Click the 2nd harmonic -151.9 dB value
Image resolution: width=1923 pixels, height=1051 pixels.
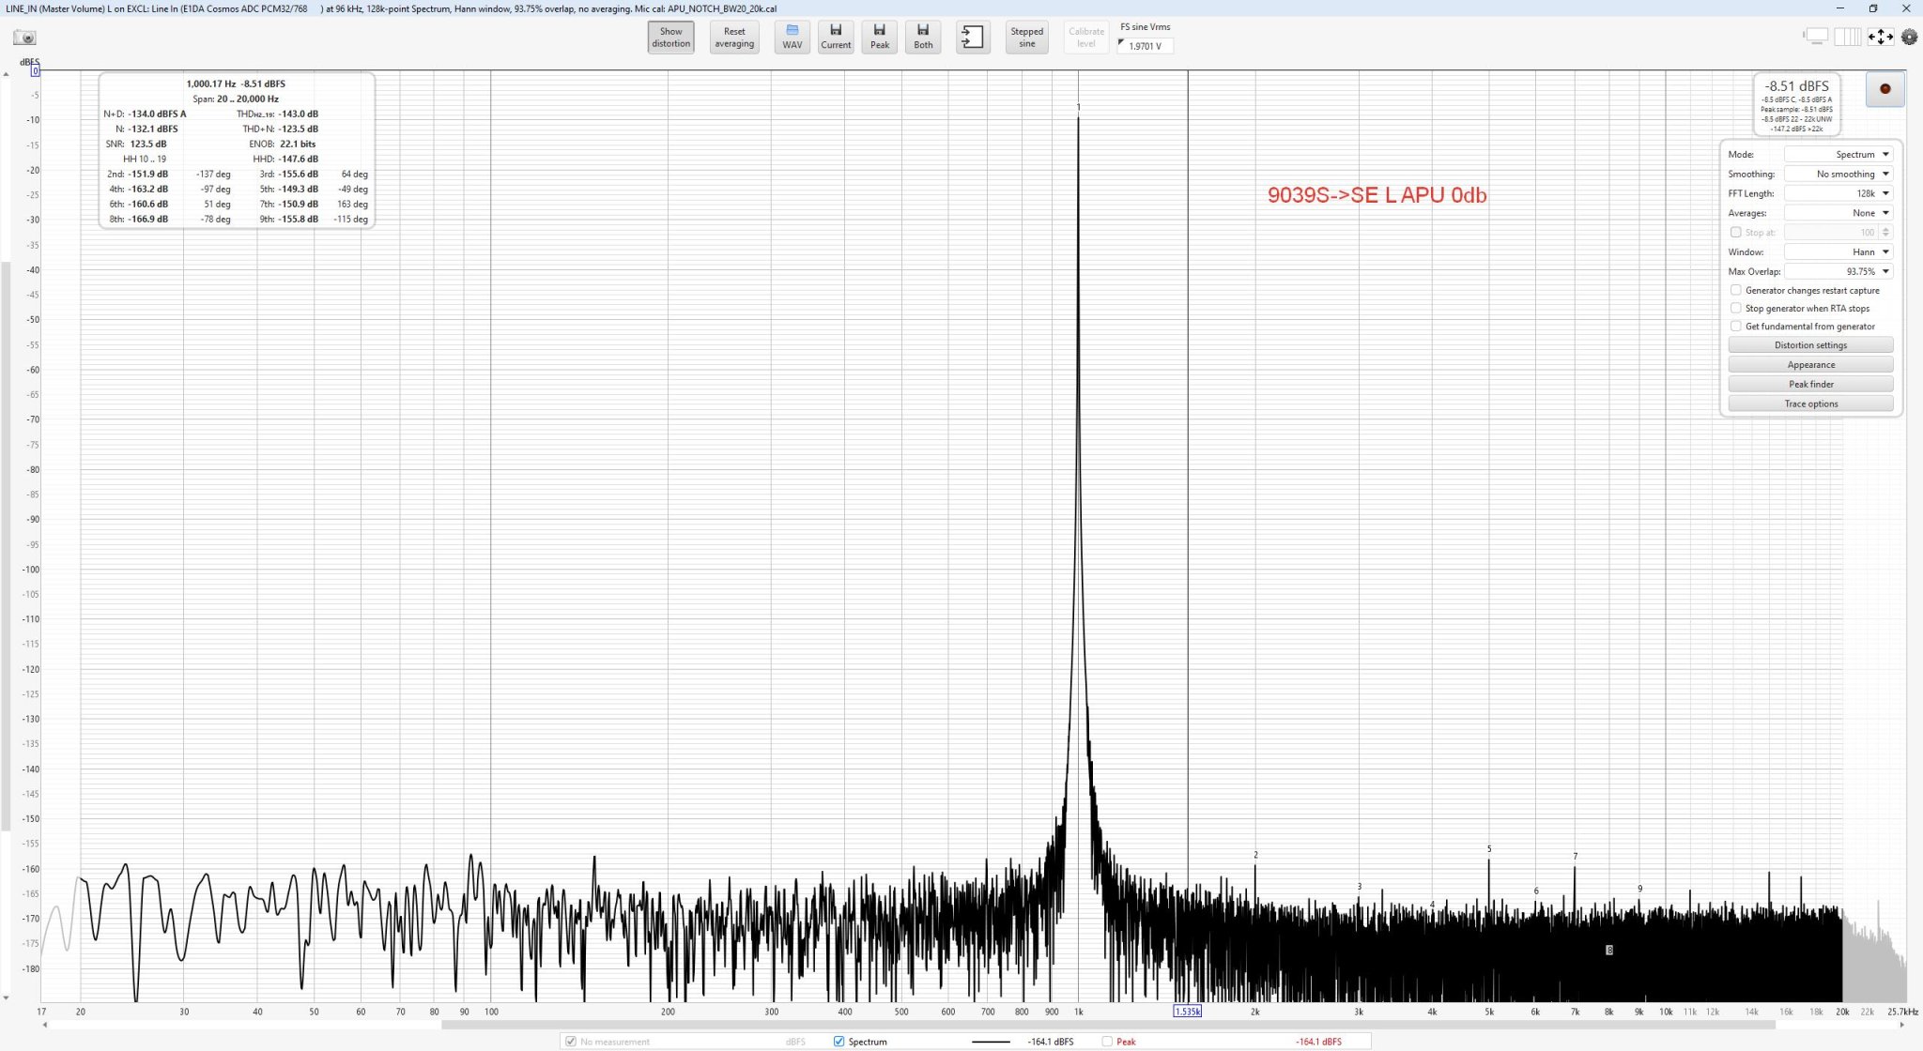(148, 174)
